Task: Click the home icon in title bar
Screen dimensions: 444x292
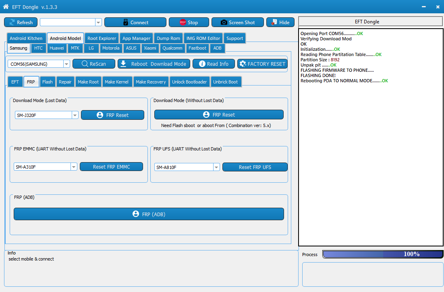Action: [6, 6]
